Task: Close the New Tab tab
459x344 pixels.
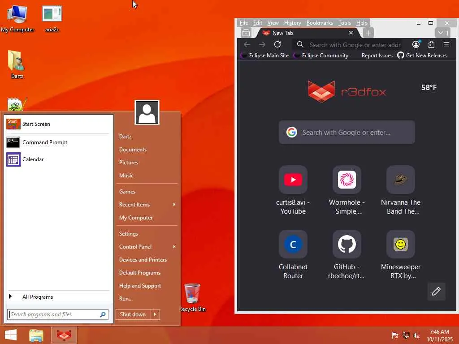Action: point(351,33)
